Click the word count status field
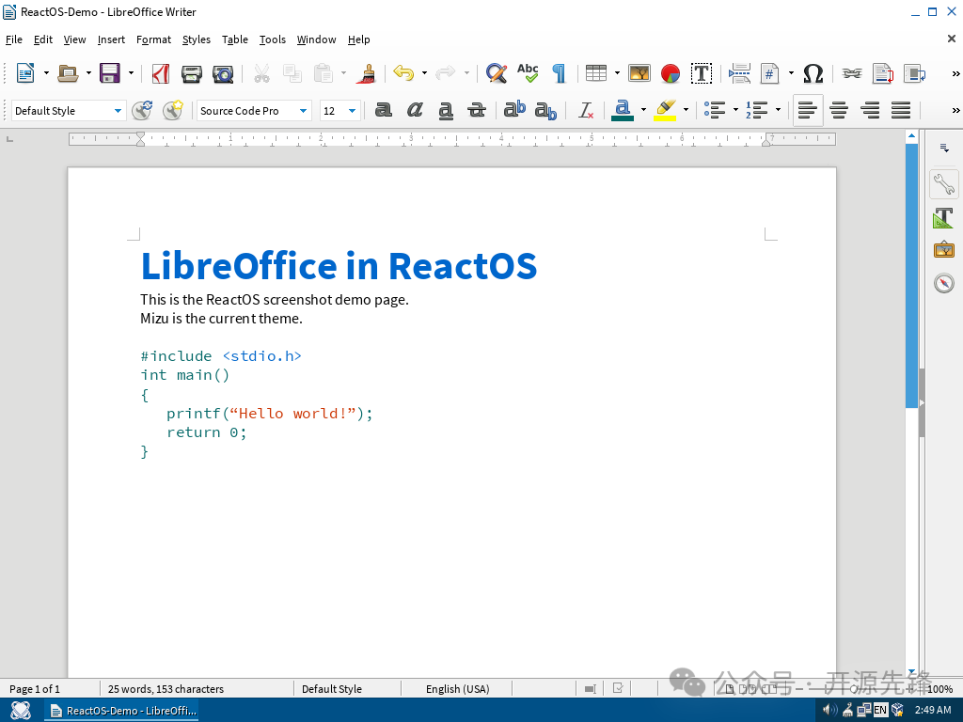Viewport: 963px width, 722px height. coord(166,689)
